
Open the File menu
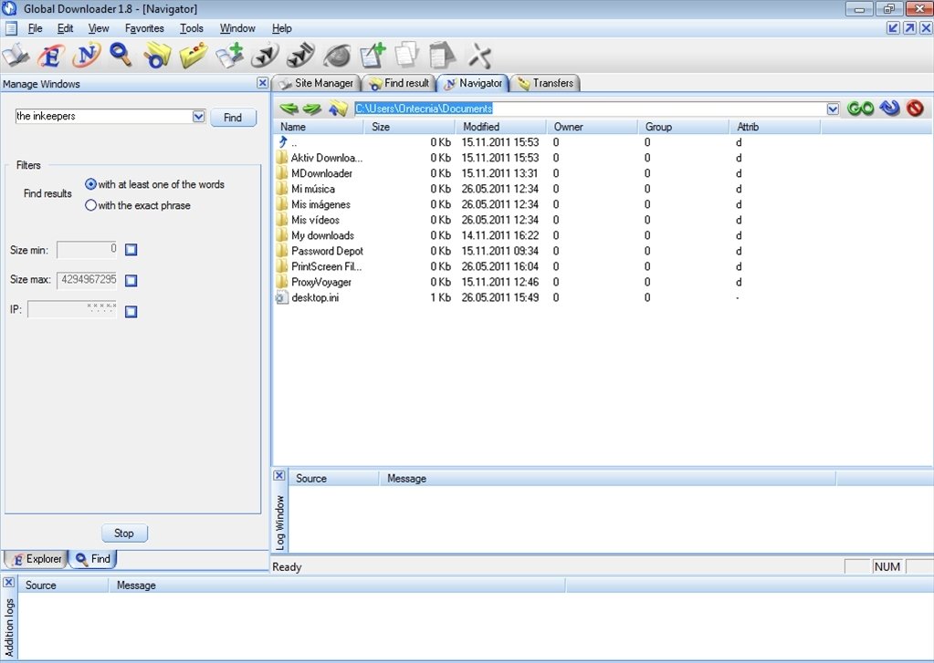[35, 28]
